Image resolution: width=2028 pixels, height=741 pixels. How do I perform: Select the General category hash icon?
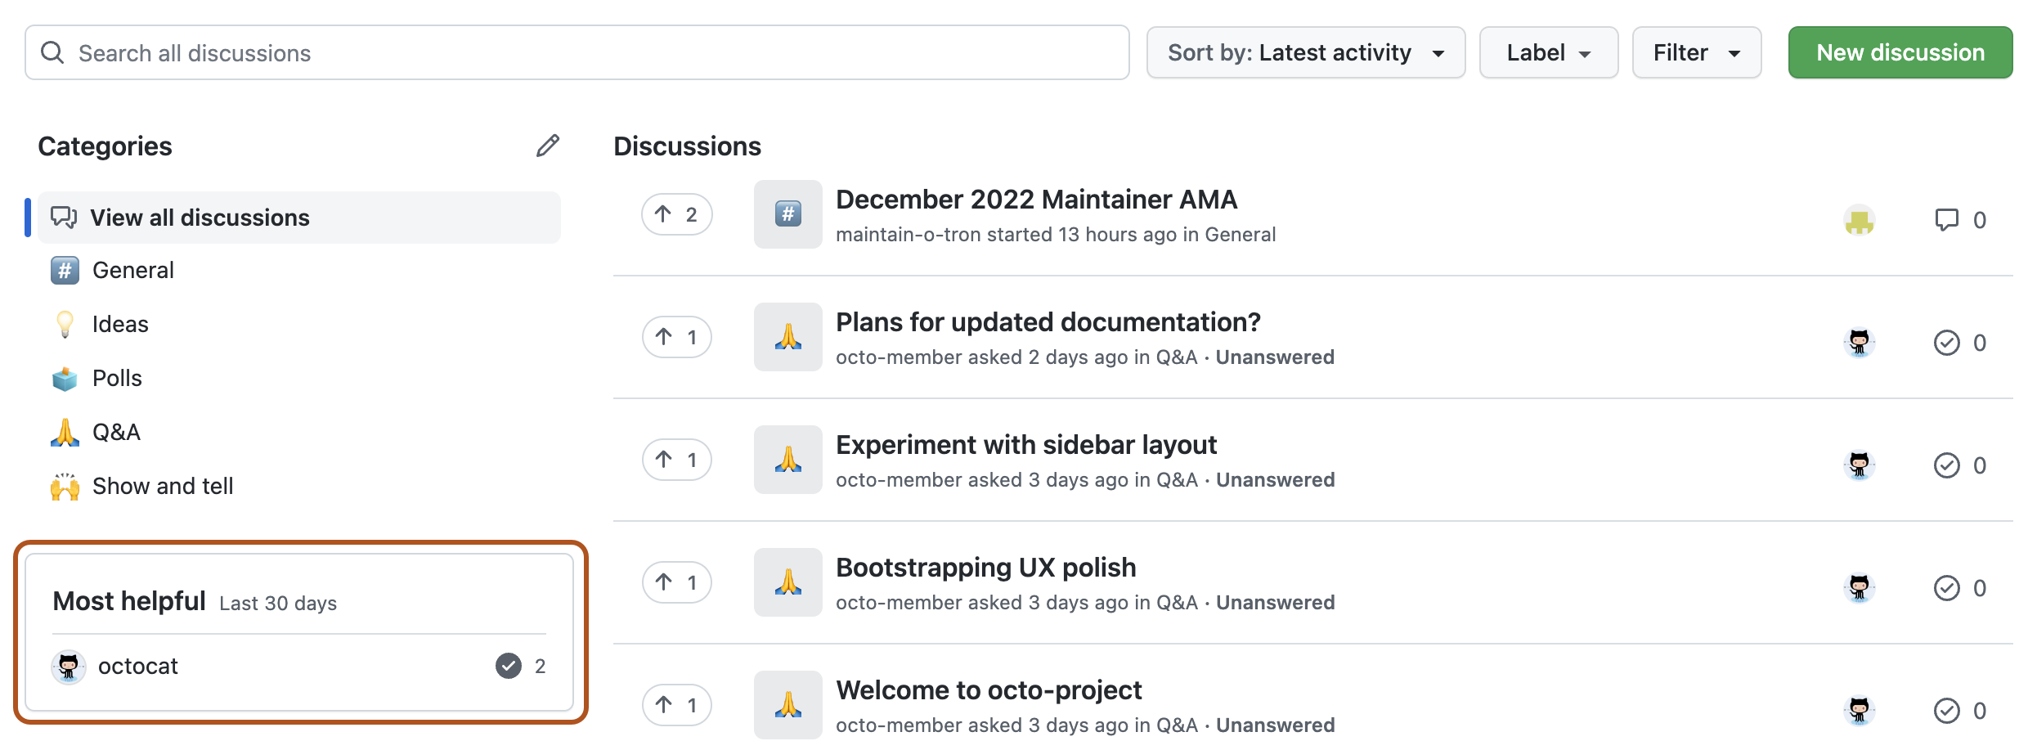click(64, 270)
